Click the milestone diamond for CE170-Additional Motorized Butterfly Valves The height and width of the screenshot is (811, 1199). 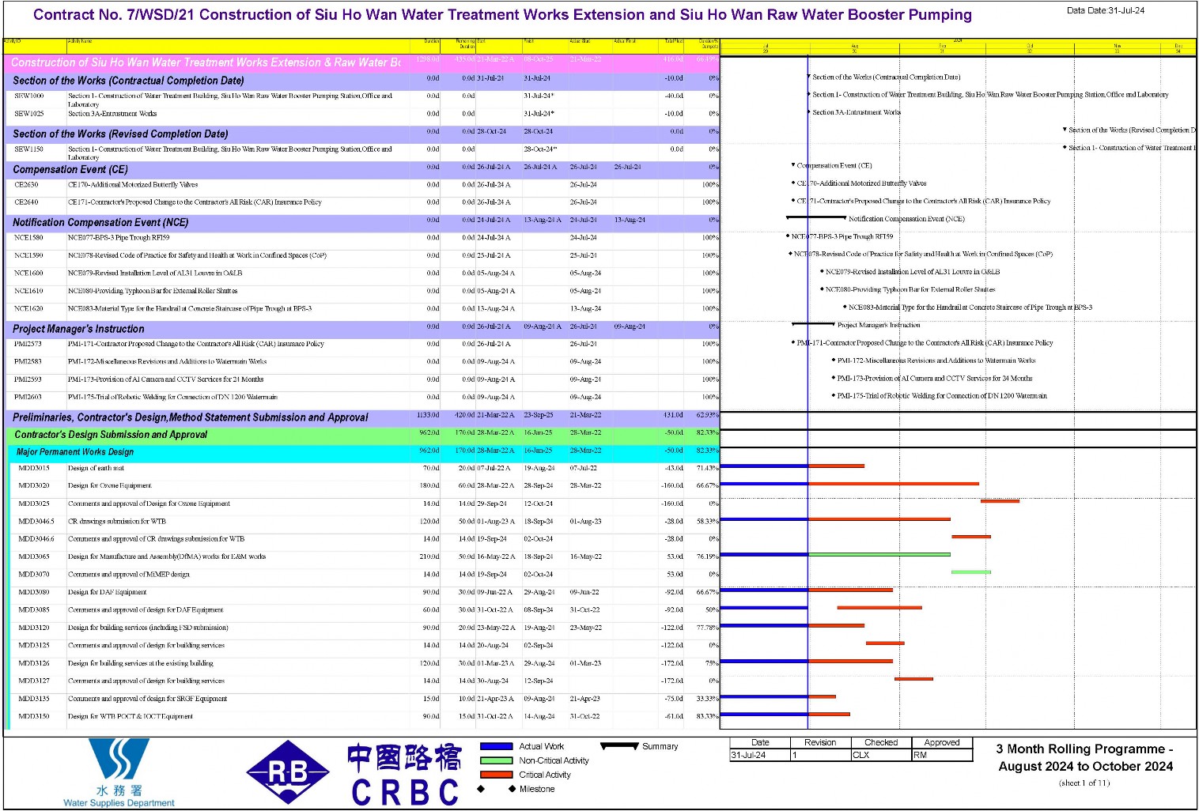click(x=793, y=183)
